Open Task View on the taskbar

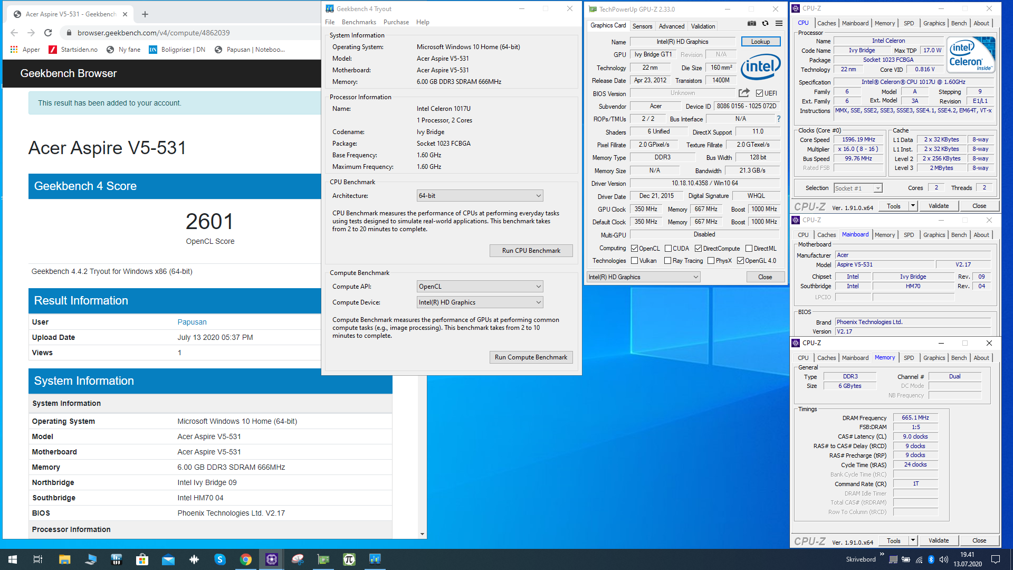tap(38, 559)
